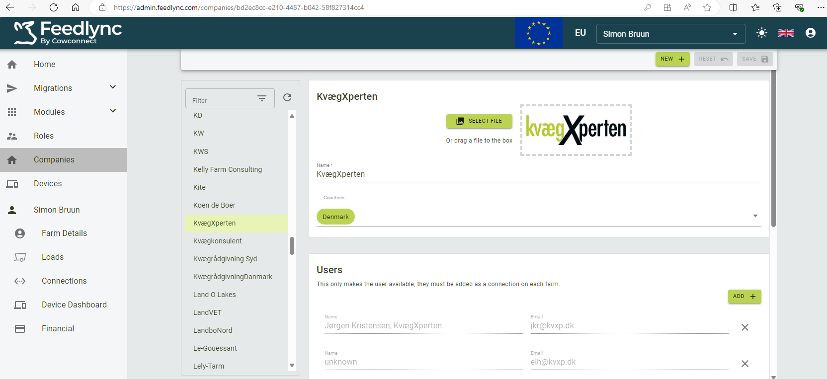The height and width of the screenshot is (379, 827).
Task: Go to the browser home page icon
Action: 76,7
